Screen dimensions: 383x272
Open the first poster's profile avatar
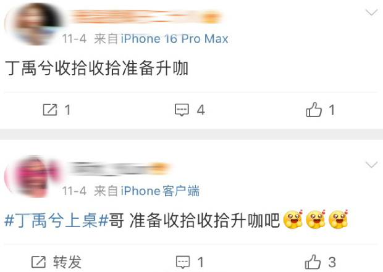(33, 24)
